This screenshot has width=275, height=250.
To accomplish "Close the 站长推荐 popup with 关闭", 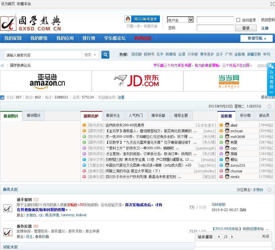I will tap(265, 236).
